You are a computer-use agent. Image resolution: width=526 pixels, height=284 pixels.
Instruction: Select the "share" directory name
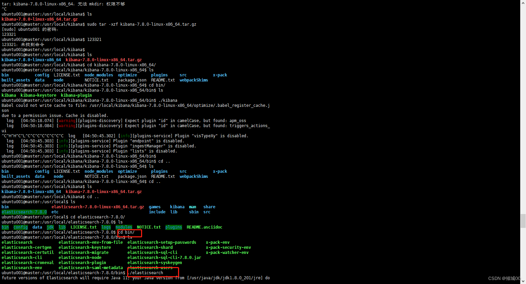209,207
